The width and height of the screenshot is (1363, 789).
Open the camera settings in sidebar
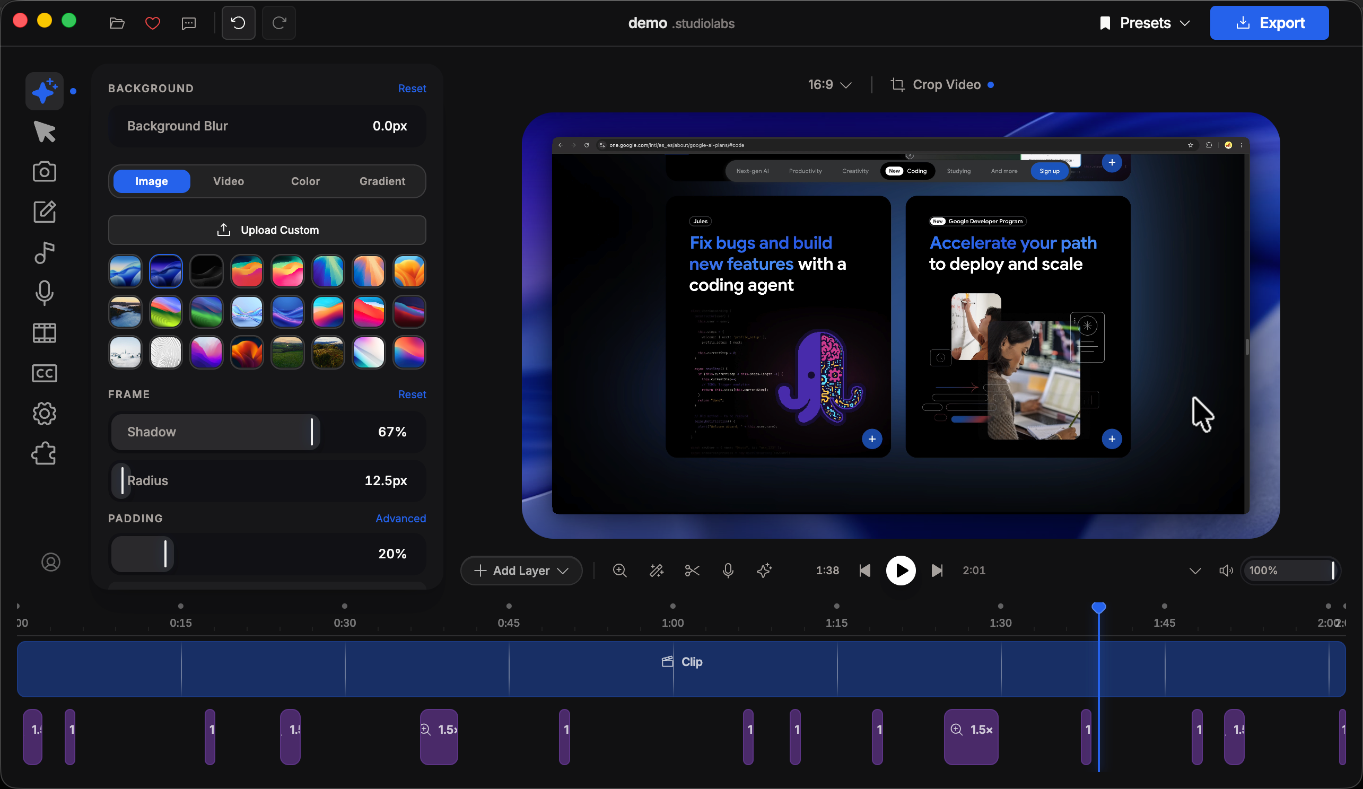pyautogui.click(x=45, y=171)
